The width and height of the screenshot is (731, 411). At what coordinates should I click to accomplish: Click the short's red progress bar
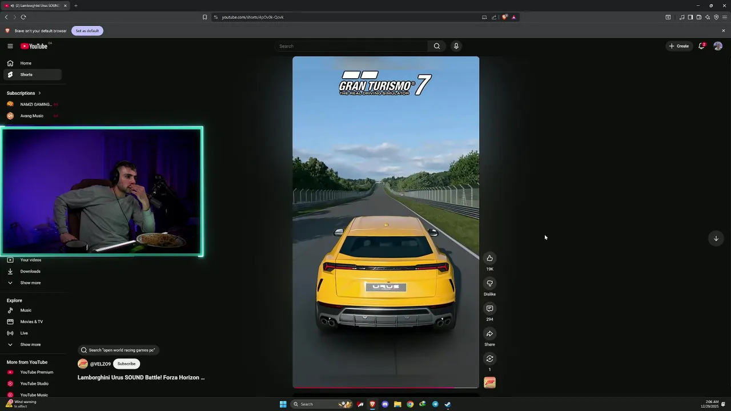point(385,388)
